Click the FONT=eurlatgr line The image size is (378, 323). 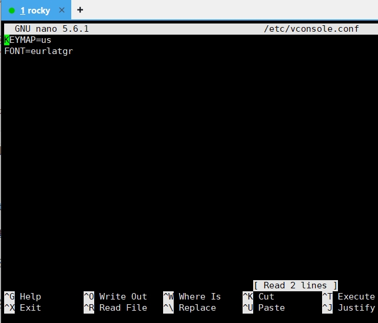[x=39, y=51]
